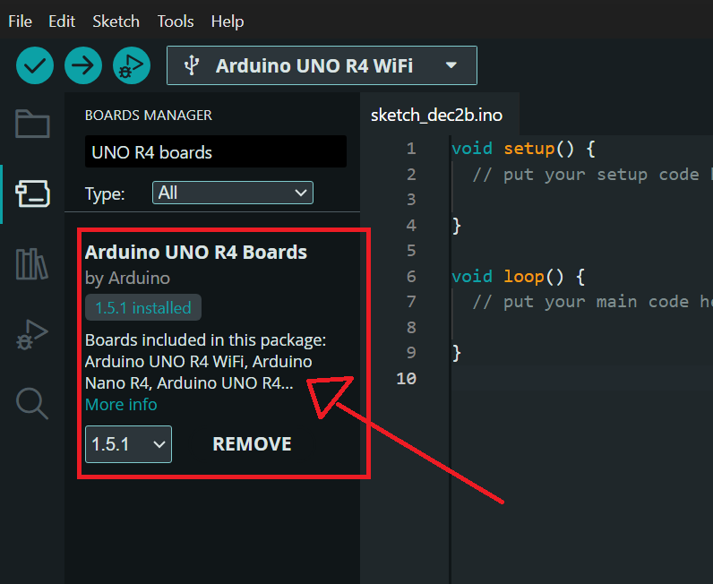Follow the More info link
The width and height of the screenshot is (713, 584).
121,405
